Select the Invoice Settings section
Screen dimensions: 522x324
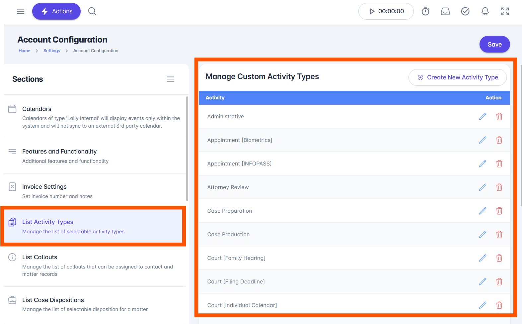coord(95,191)
